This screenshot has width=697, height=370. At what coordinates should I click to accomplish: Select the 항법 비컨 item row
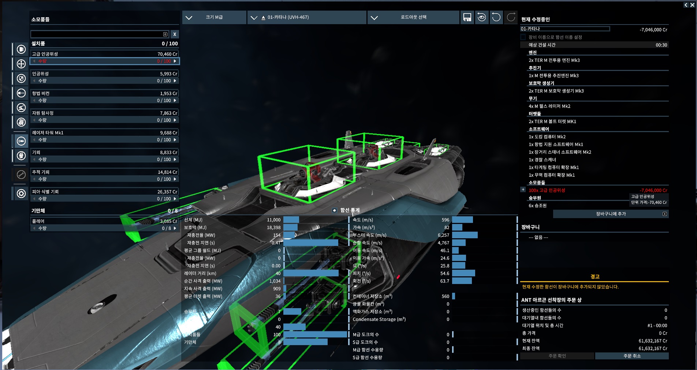pyautogui.click(x=105, y=93)
